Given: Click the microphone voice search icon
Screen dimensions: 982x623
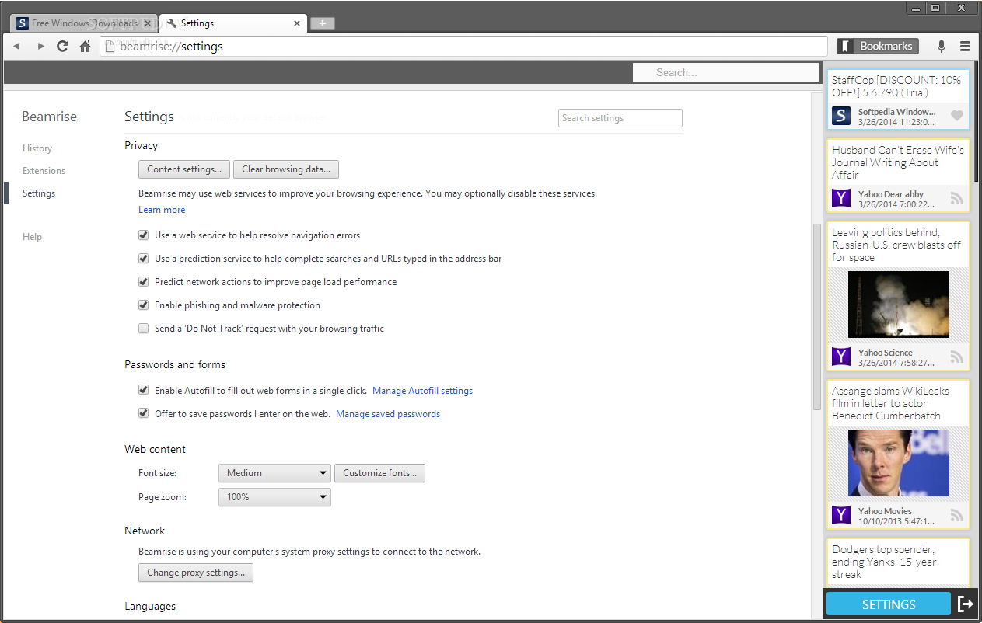Looking at the screenshot, I should point(942,47).
